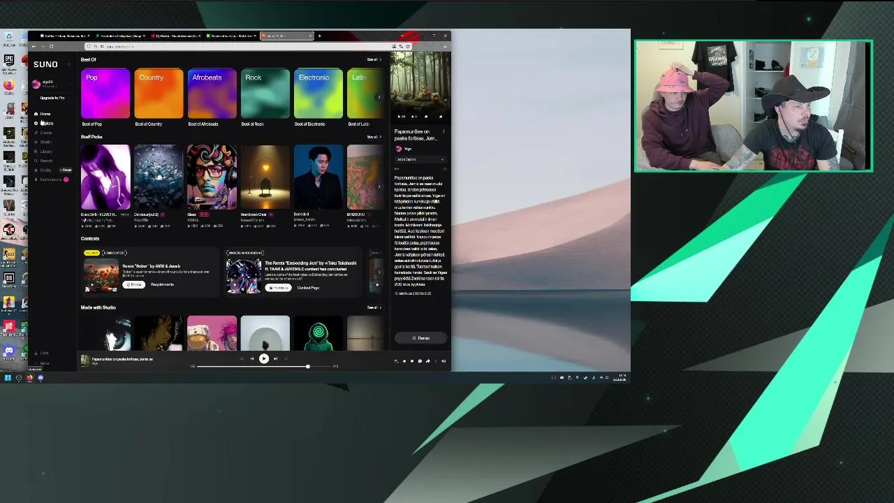
Task: Click the Discord icon on the desktop
Action: click(x=8, y=351)
